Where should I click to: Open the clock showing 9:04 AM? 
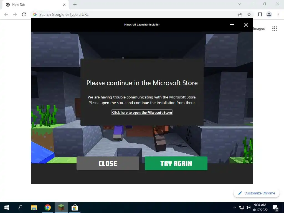pos(260,207)
